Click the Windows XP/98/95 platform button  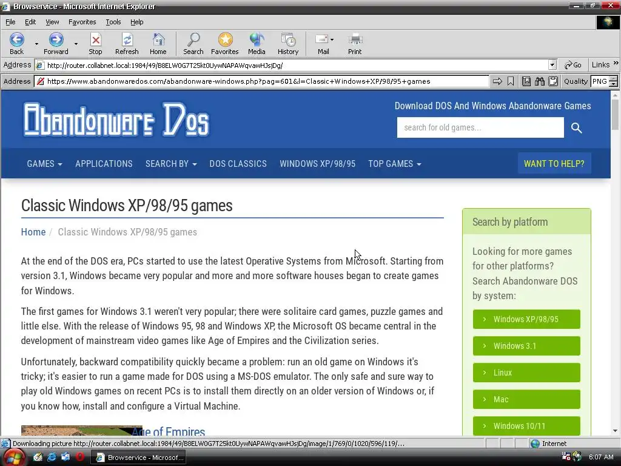coord(526,319)
